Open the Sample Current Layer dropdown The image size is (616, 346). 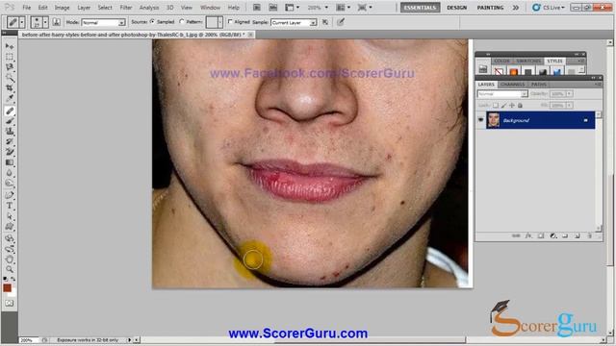pyautogui.click(x=294, y=23)
